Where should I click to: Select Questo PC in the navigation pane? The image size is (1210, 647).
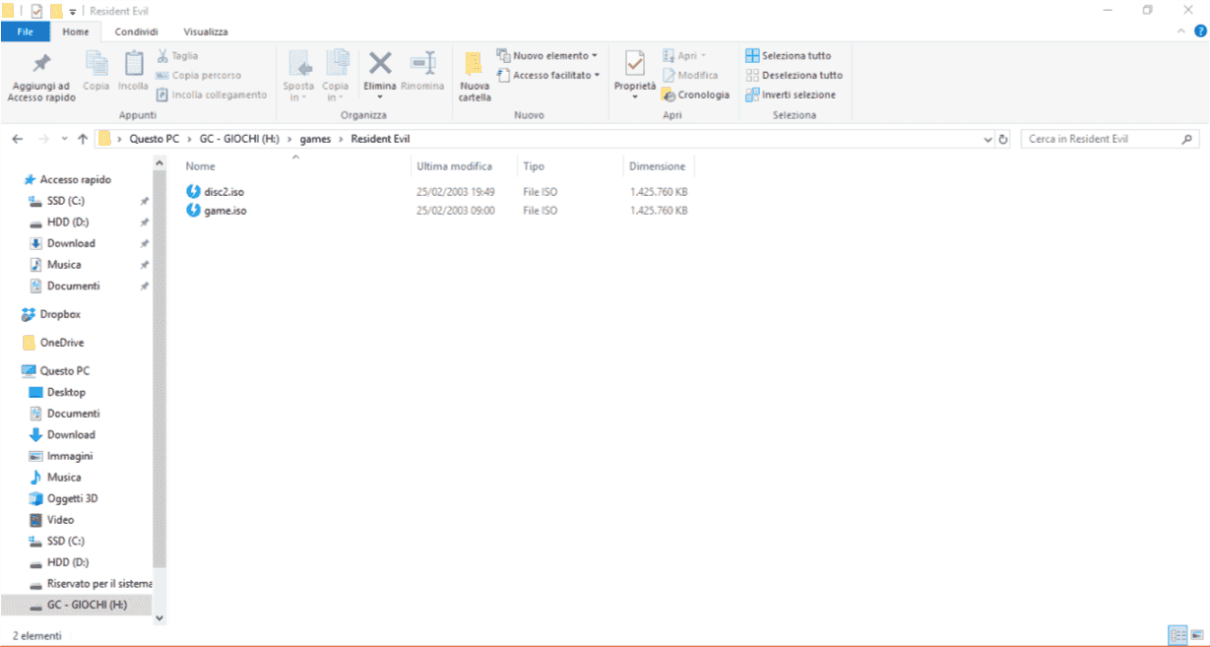tap(64, 371)
